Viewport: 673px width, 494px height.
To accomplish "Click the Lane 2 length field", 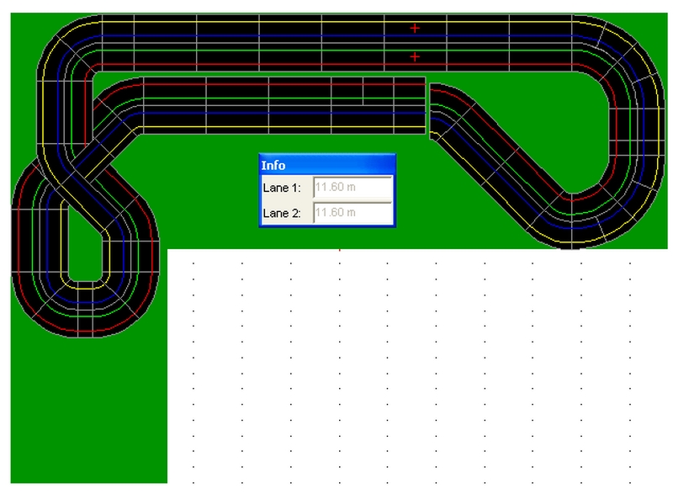I will pyautogui.click(x=352, y=213).
